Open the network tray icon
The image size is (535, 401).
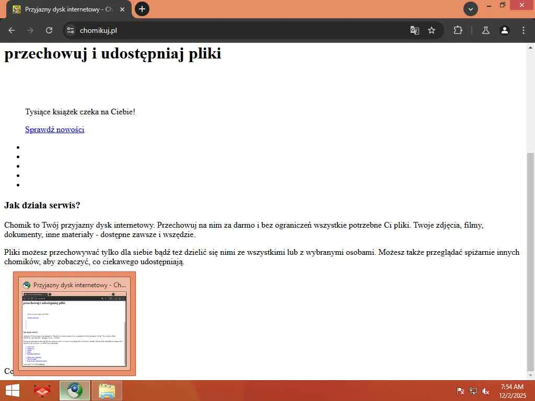pyautogui.click(x=473, y=391)
